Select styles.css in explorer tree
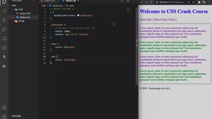 pyautogui.click(x=25, y=17)
